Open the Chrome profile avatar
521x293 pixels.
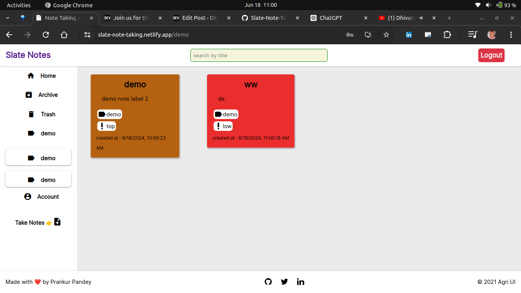tap(492, 35)
